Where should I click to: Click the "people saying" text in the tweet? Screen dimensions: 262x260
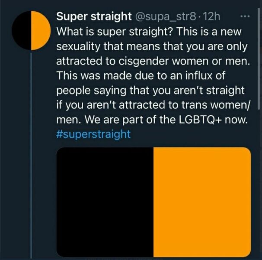91,91
